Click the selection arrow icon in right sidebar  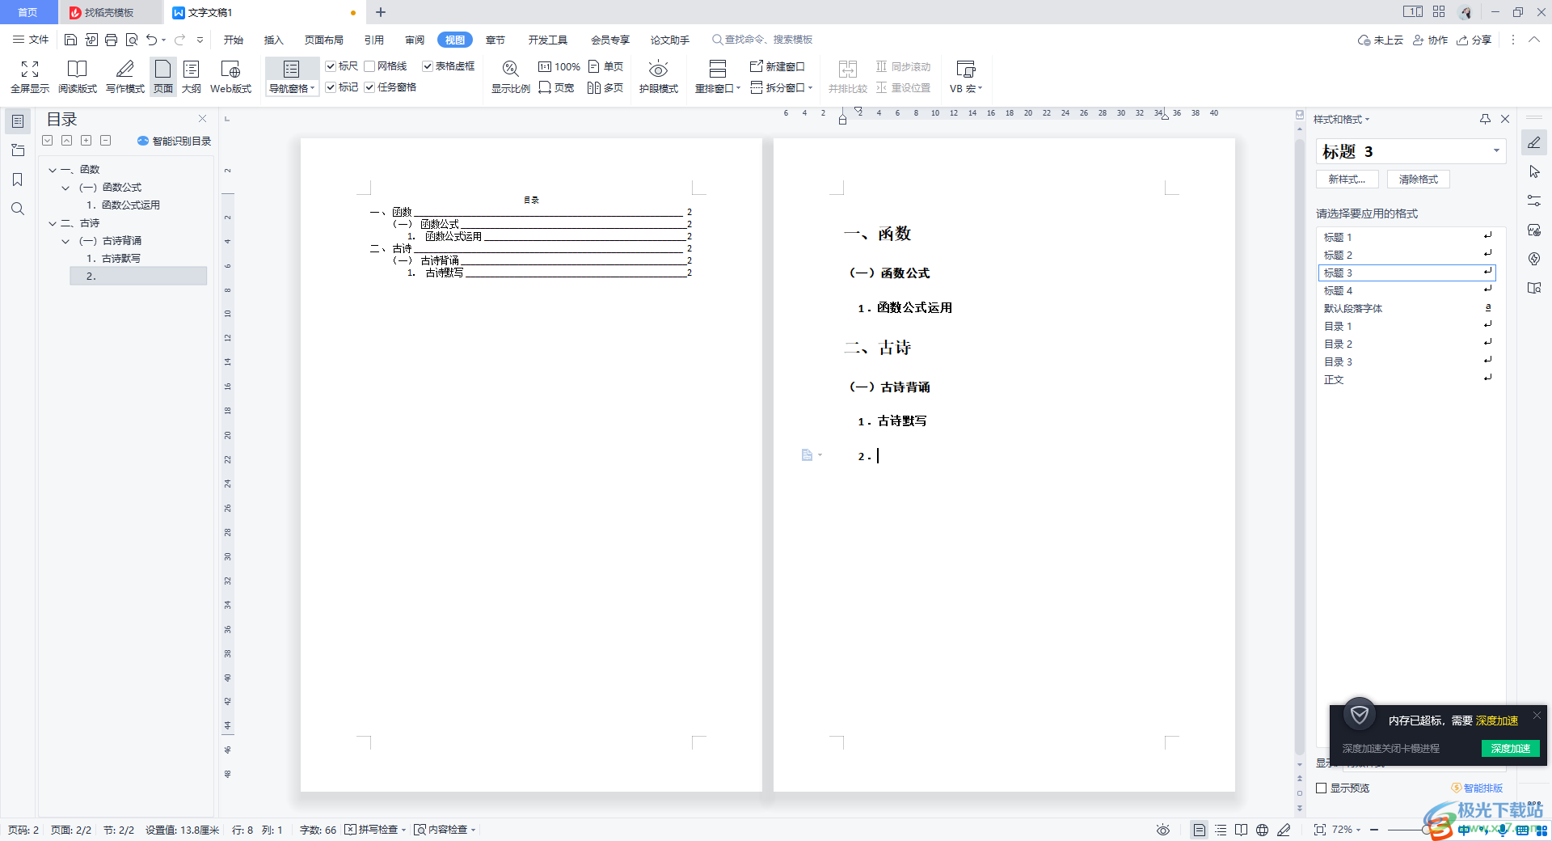(1534, 171)
